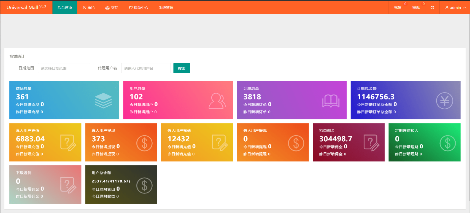
Task: Click the dollar icon in 定期理财转入 card
Action: coord(448,143)
